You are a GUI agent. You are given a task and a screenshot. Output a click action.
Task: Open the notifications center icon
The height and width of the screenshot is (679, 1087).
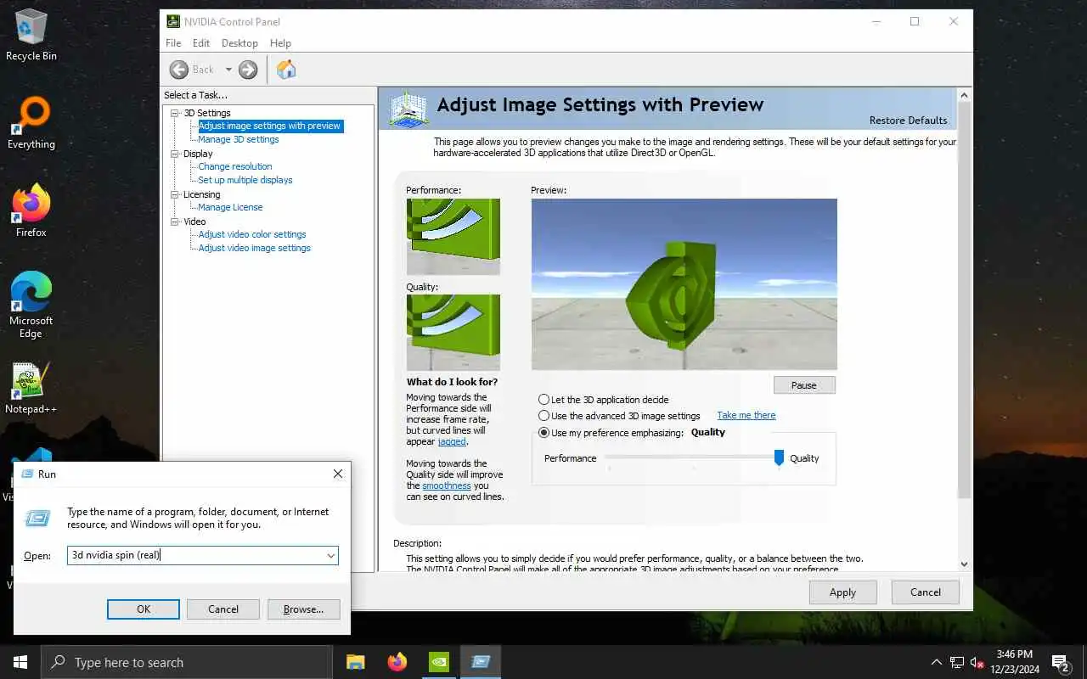tap(1060, 662)
